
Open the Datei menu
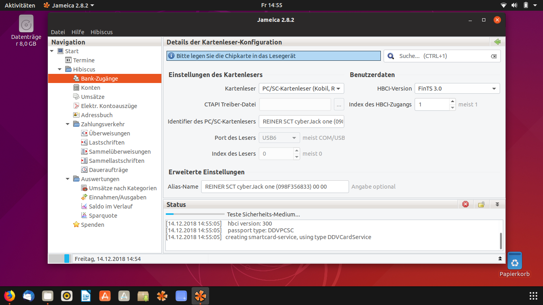58,32
